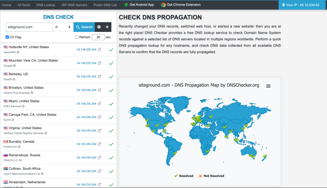The width and height of the screenshot is (327, 188).
Task: Click the plus button beside settings gear
Action: tap(107, 27)
